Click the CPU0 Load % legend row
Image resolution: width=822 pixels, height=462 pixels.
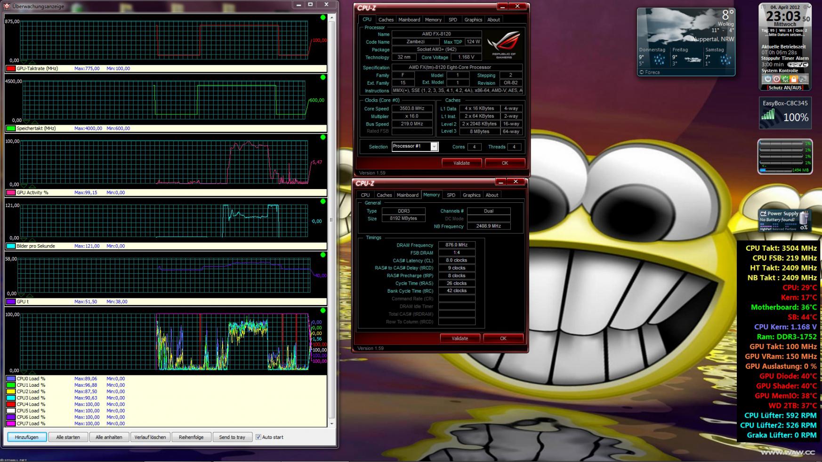(166, 379)
